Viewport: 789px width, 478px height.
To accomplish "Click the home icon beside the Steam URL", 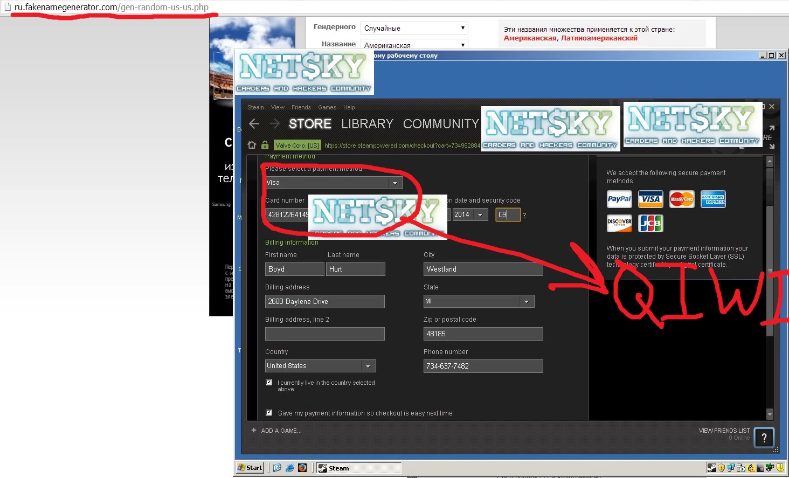I will 252,145.
